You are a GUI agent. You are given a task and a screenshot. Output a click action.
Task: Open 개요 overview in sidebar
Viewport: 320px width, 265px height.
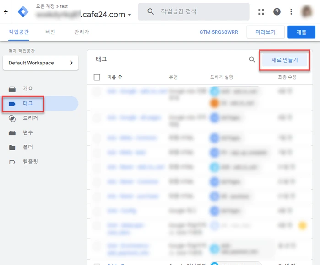27,89
